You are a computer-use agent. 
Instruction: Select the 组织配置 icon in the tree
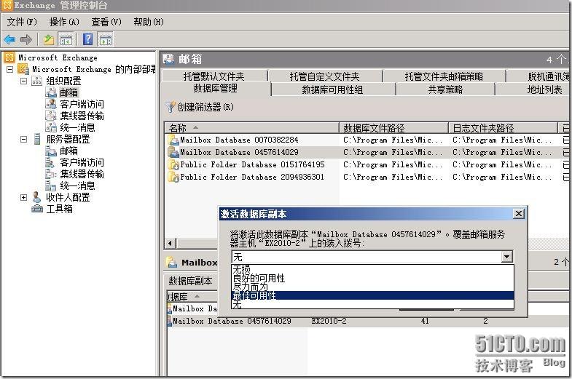[x=37, y=81]
